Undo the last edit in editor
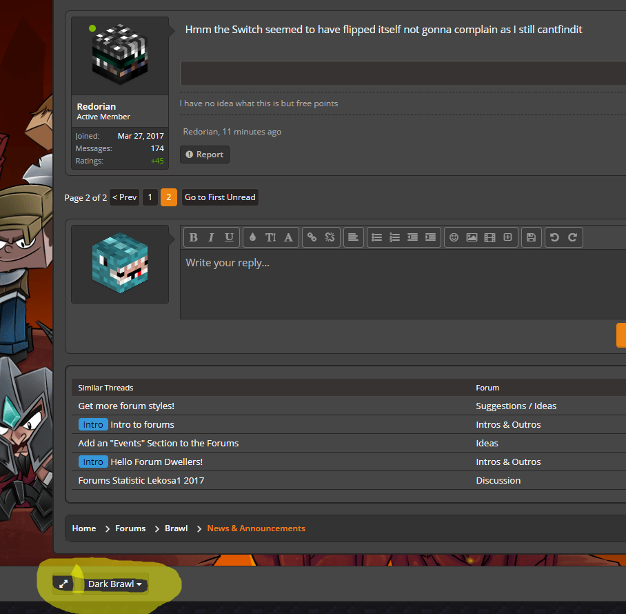The height and width of the screenshot is (614, 626). pyautogui.click(x=554, y=237)
